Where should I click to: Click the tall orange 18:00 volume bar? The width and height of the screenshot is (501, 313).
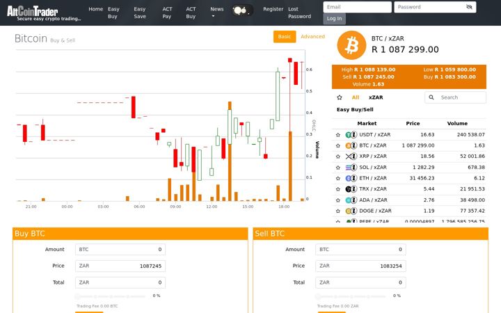290,166
